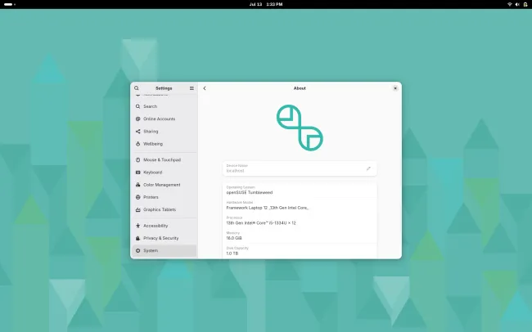Click the Privacy & Security lock icon
532x332 pixels.
coord(138,238)
